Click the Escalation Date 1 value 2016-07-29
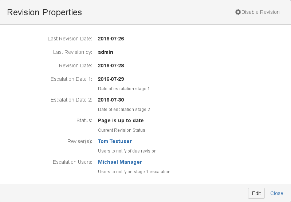Screen dimensions: 291x202 (x=111, y=79)
